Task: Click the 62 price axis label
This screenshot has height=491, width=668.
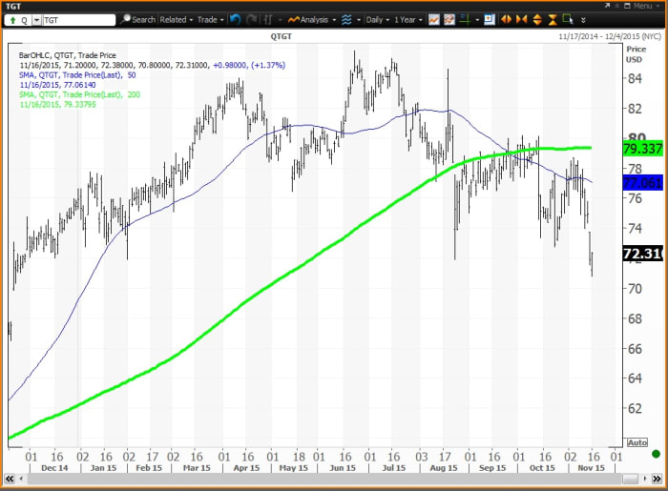Action: click(x=635, y=408)
